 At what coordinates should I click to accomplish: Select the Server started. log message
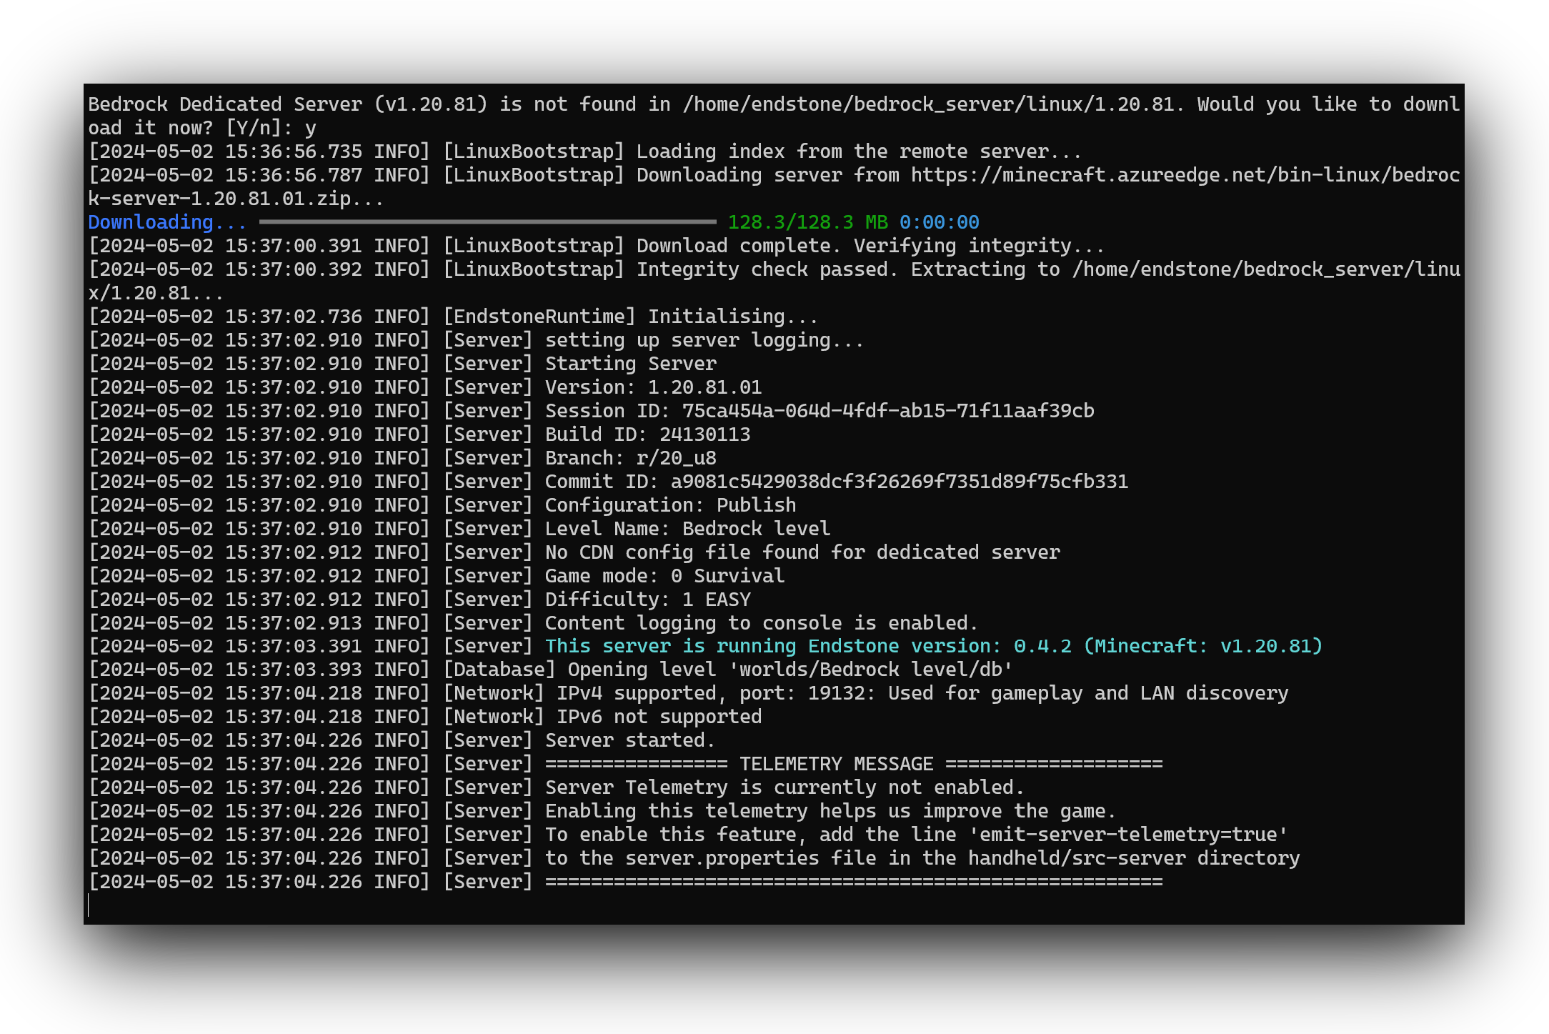click(629, 740)
